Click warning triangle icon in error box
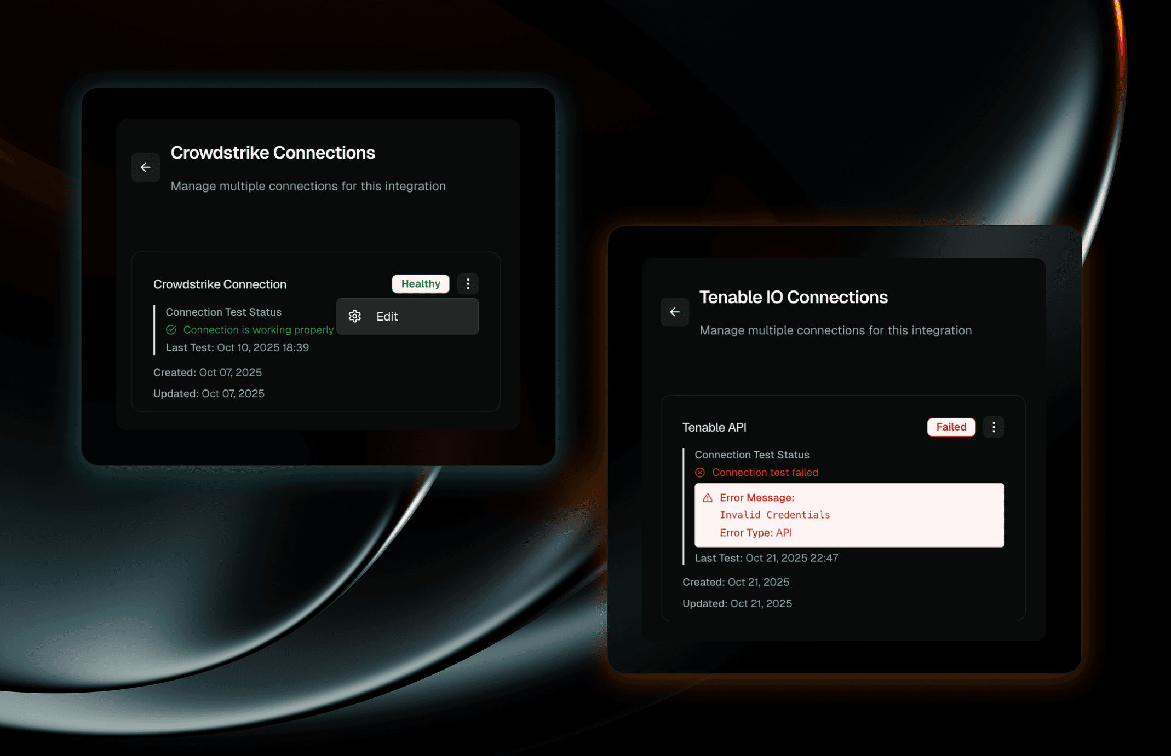Screen dimensions: 1171x756 coord(708,498)
